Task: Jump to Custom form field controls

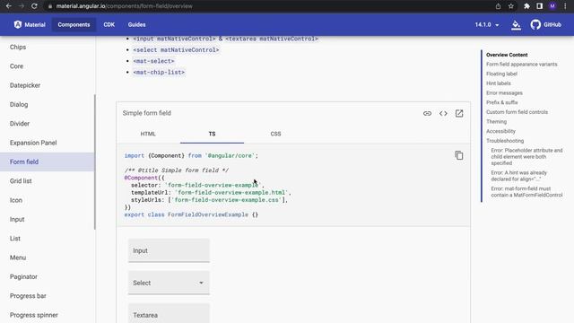Action: pyautogui.click(x=517, y=112)
